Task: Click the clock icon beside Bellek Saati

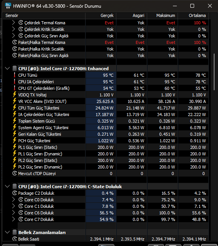Action: [15, 239]
